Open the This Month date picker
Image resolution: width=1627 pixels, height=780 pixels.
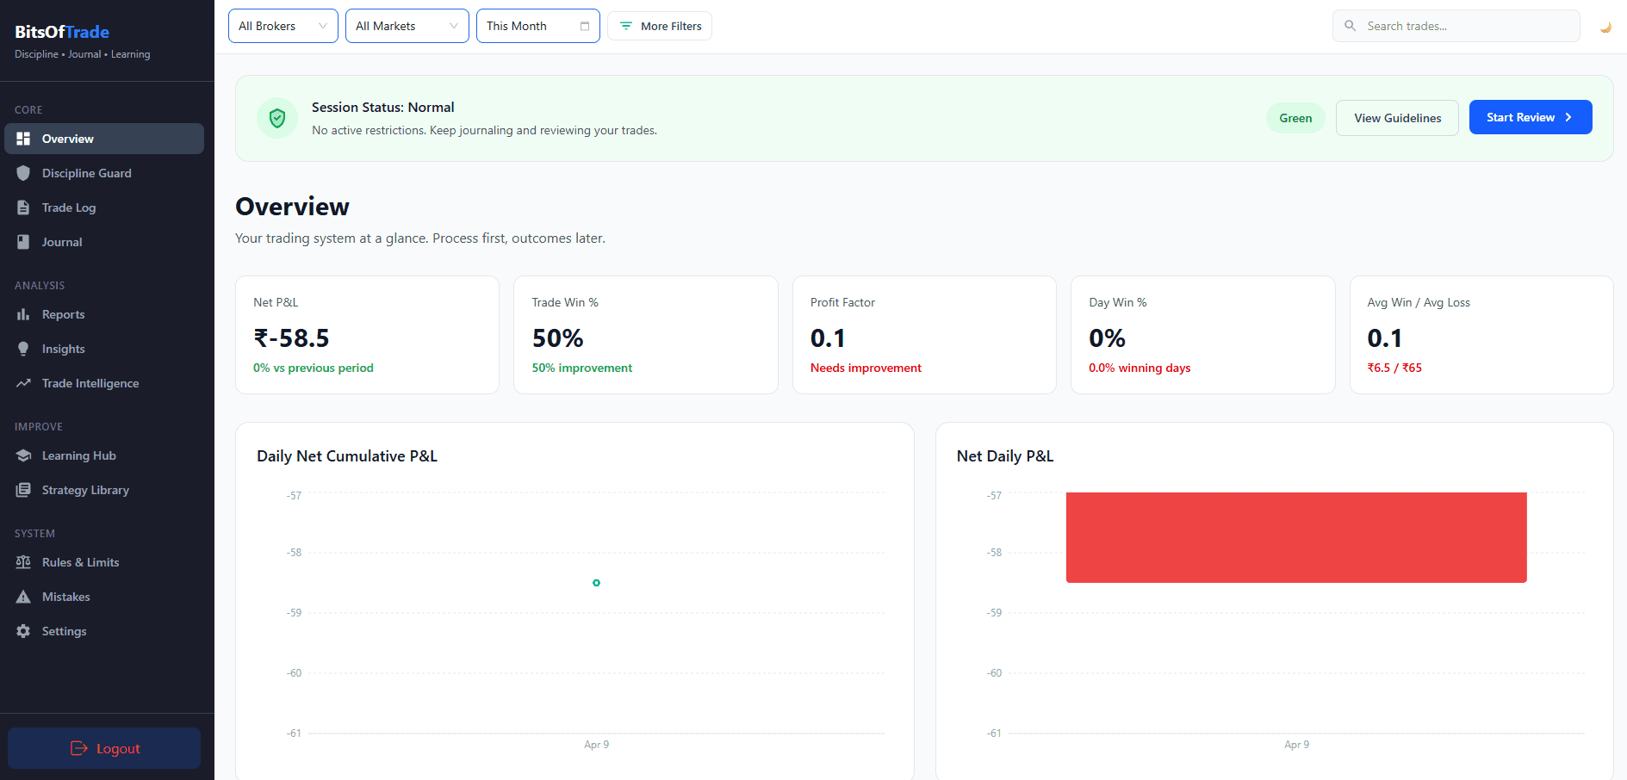(x=538, y=26)
